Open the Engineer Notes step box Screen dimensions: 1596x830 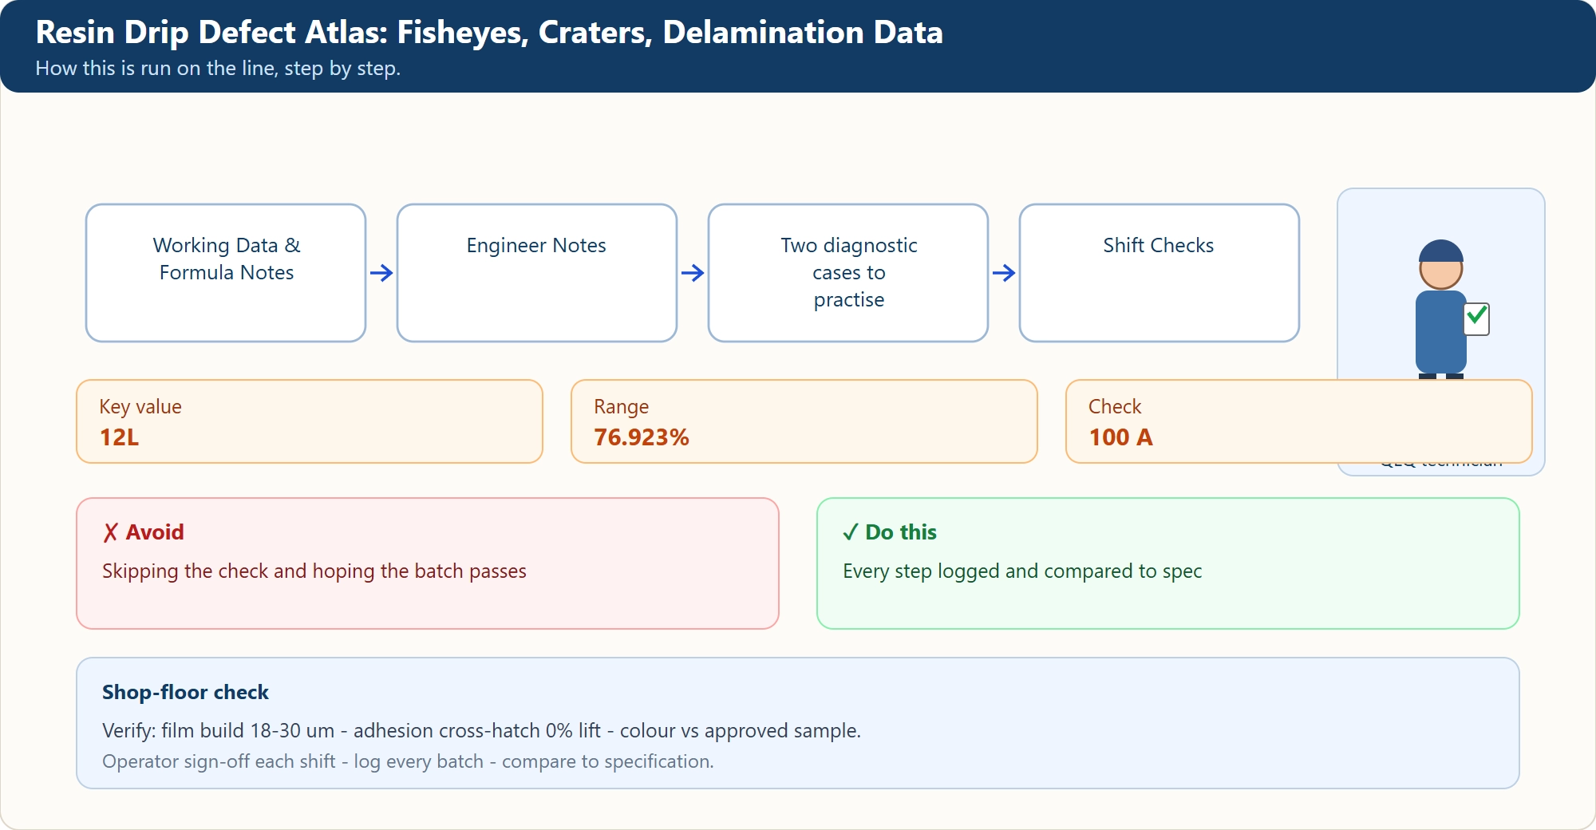[537, 273]
